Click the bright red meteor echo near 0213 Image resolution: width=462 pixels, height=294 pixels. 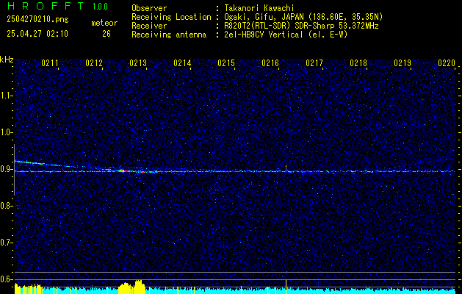tap(131, 171)
